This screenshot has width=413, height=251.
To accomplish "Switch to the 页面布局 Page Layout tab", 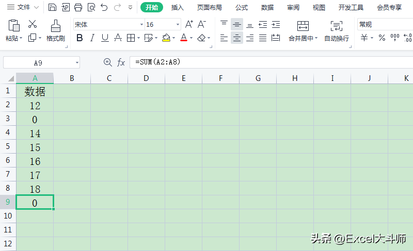I will (x=210, y=7).
